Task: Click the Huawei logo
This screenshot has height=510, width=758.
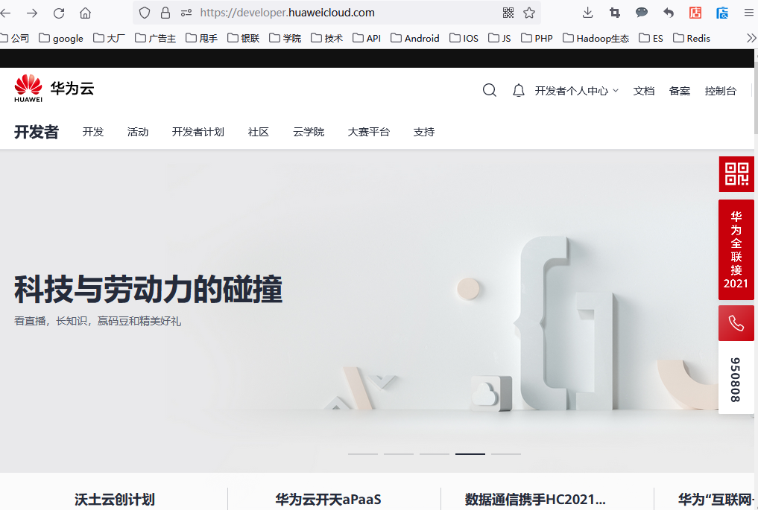Action: (28, 89)
